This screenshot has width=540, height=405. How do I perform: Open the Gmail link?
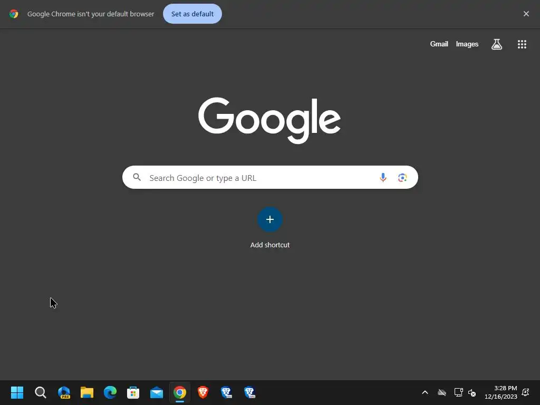[x=439, y=44]
